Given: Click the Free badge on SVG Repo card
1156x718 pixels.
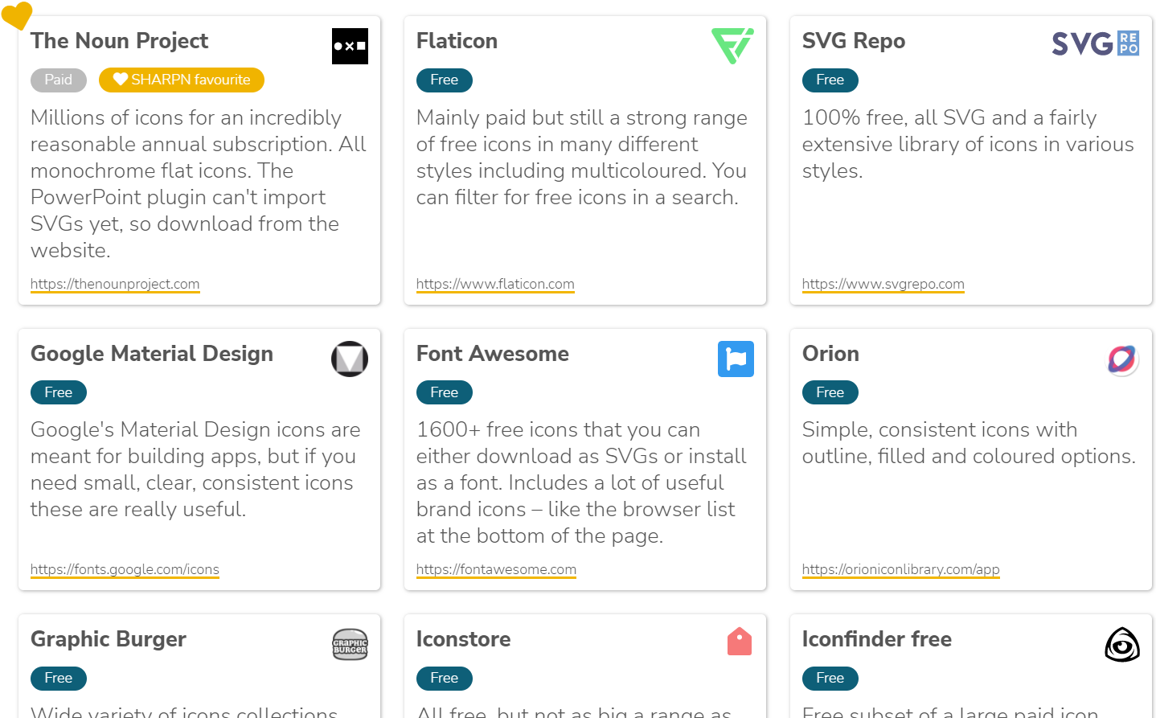Looking at the screenshot, I should (830, 80).
